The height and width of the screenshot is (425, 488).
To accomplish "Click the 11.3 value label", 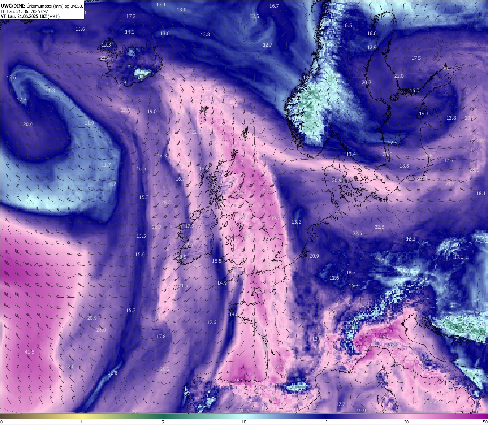I will point(353,286).
